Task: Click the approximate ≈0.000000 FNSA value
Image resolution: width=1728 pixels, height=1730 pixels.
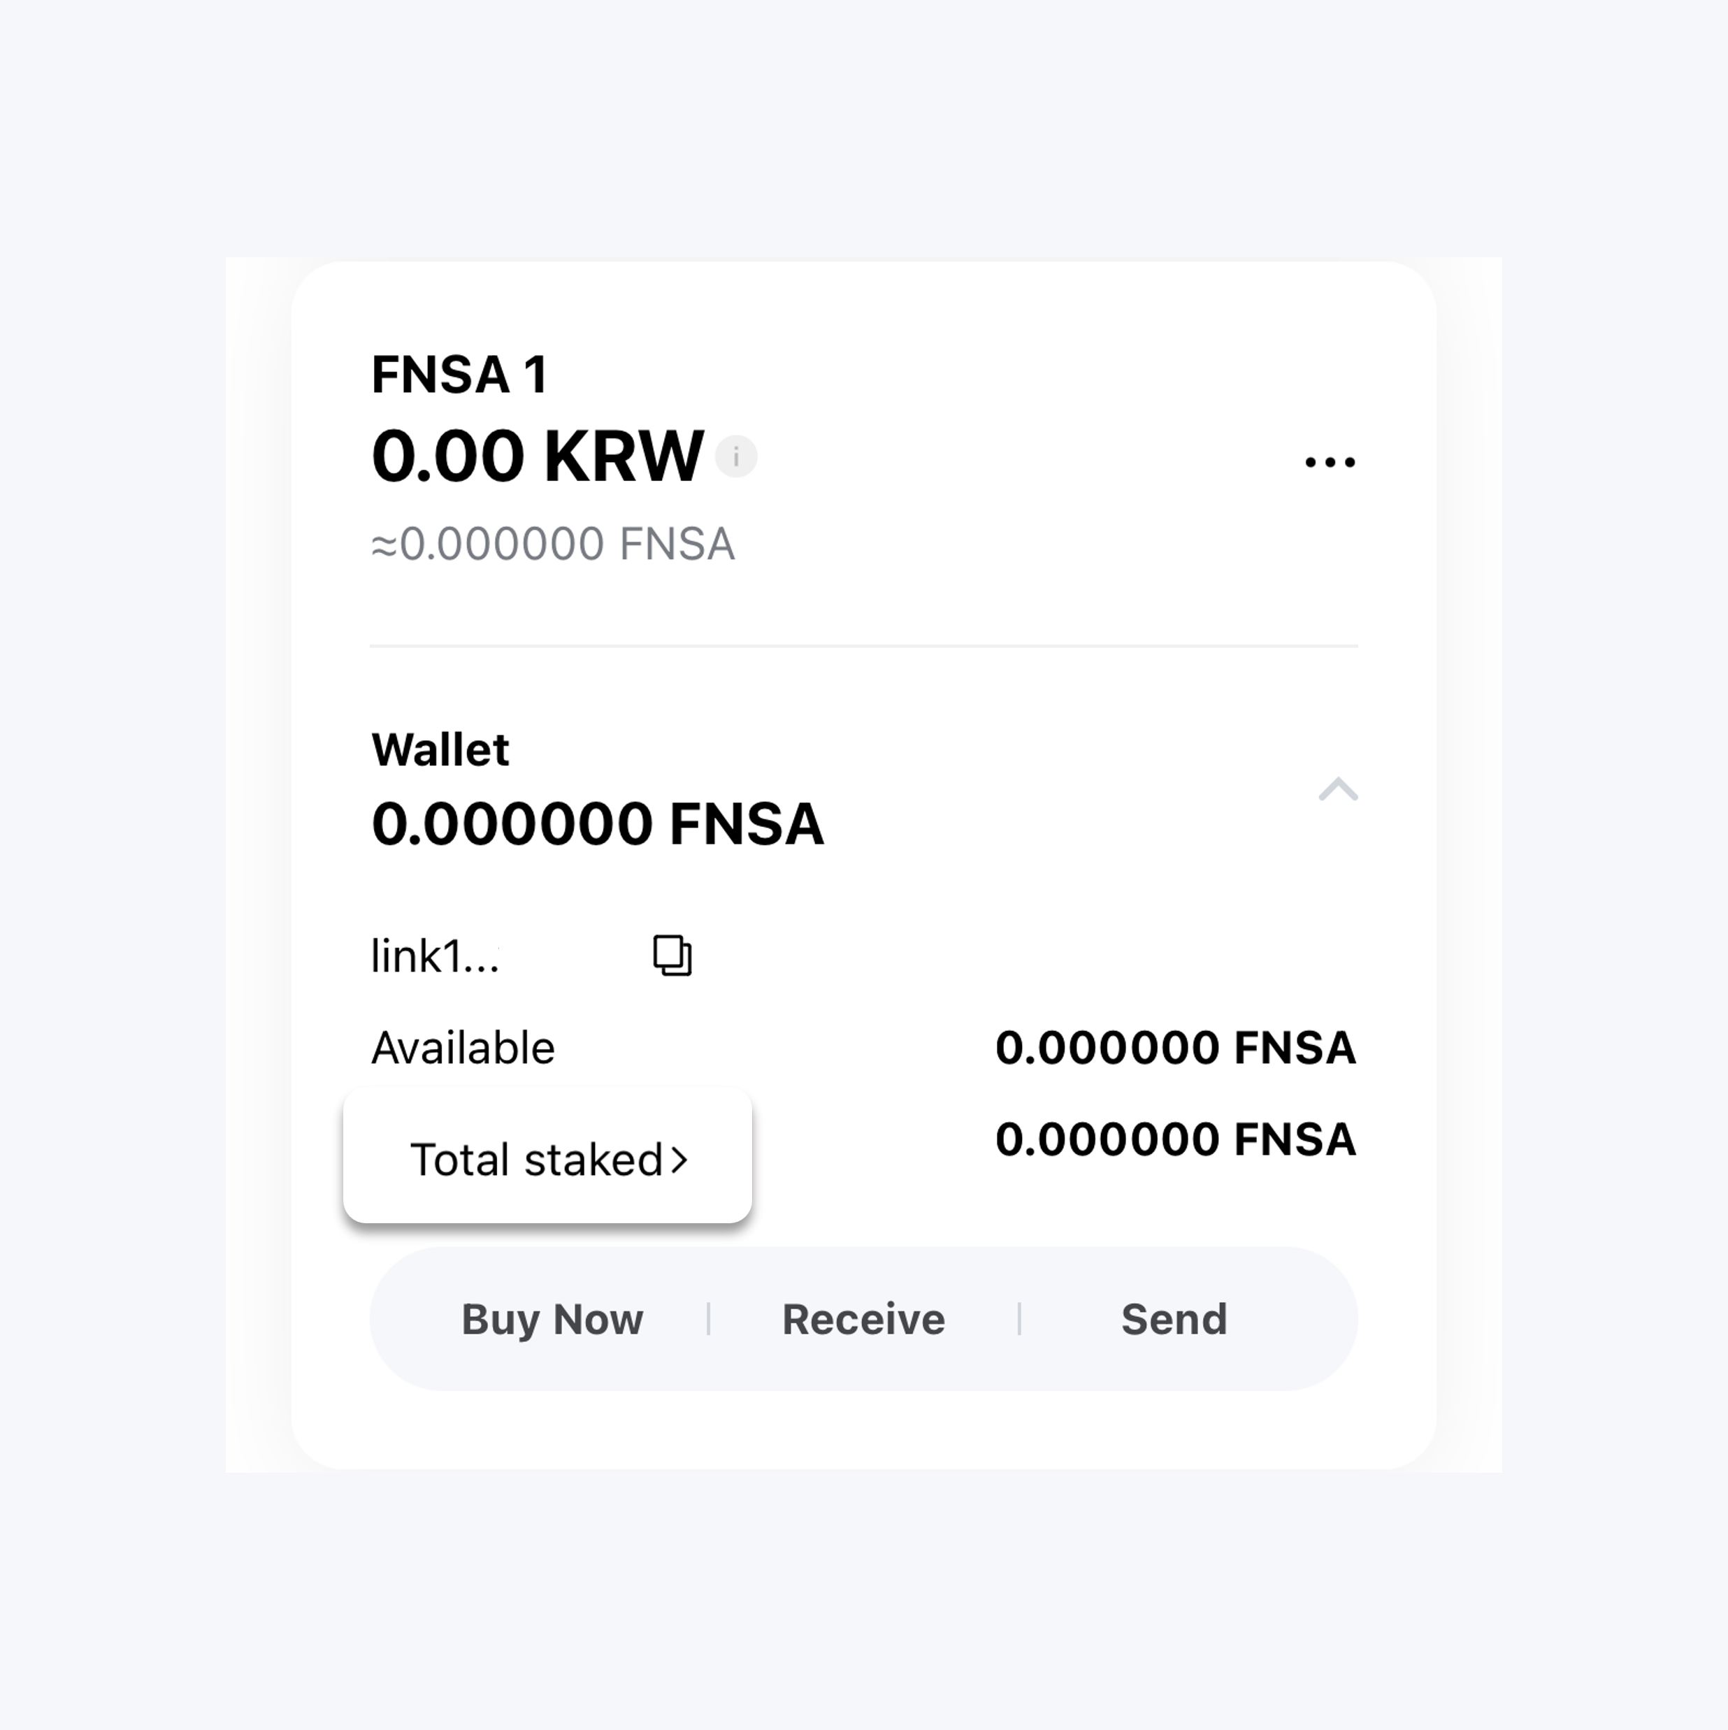Action: click(x=554, y=545)
